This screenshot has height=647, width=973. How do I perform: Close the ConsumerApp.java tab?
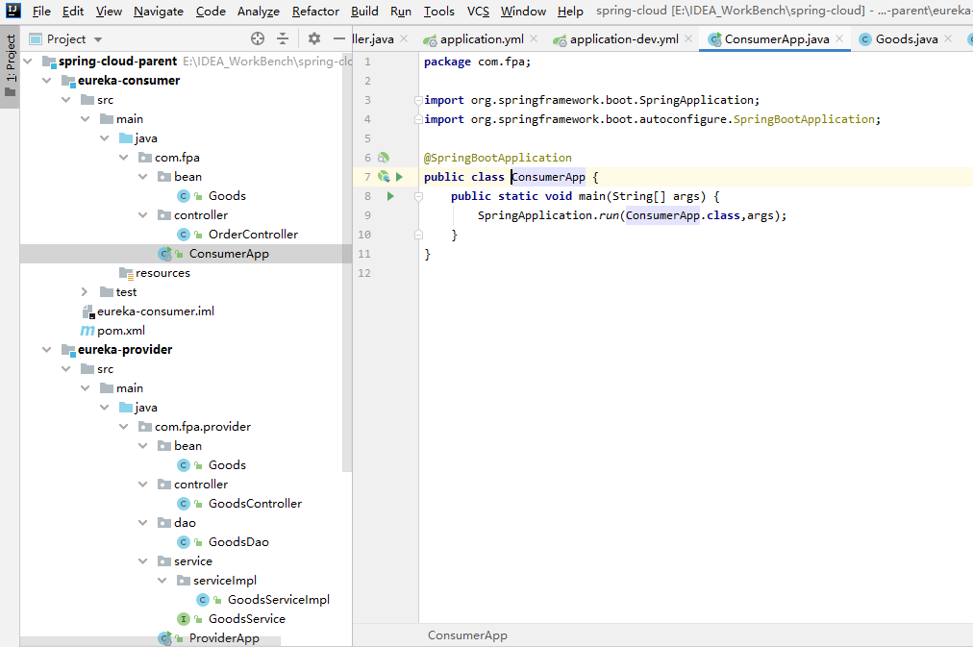click(839, 38)
